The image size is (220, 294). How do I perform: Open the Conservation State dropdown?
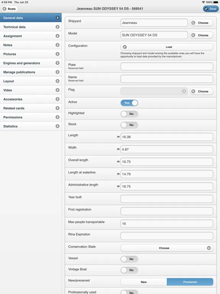167,248
